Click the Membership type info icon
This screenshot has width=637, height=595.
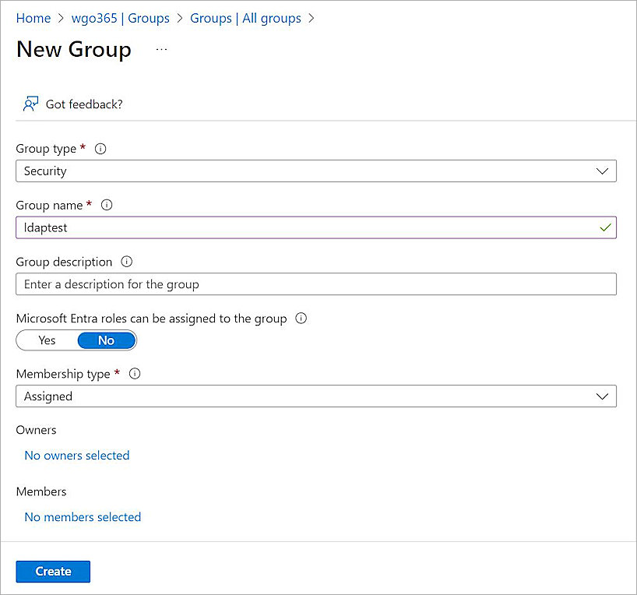pyautogui.click(x=134, y=374)
